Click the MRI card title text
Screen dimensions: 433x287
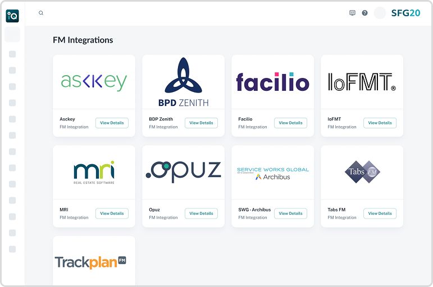coord(64,210)
